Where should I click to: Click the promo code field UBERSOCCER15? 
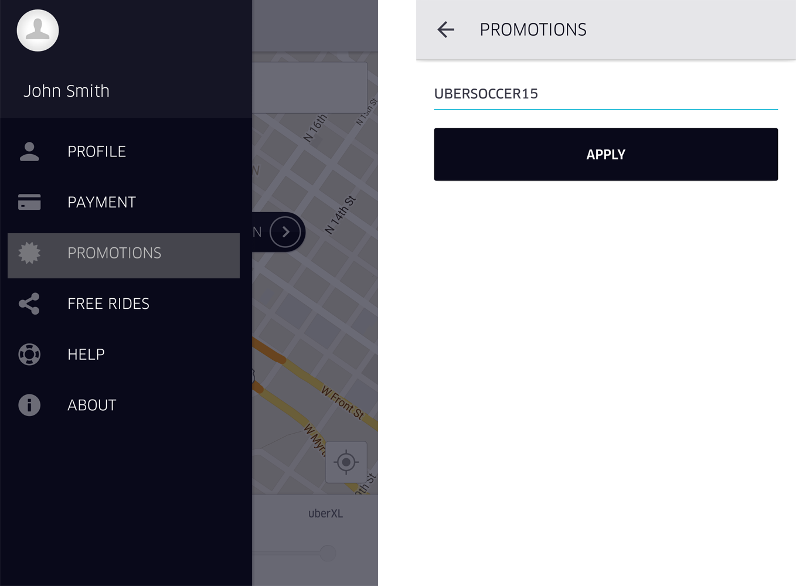605,94
